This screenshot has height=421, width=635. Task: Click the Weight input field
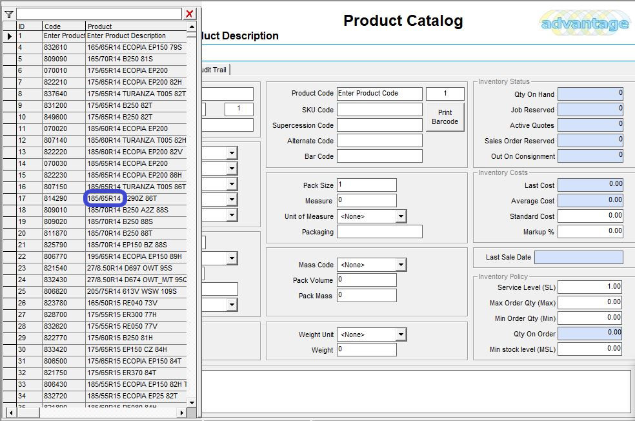coord(367,349)
